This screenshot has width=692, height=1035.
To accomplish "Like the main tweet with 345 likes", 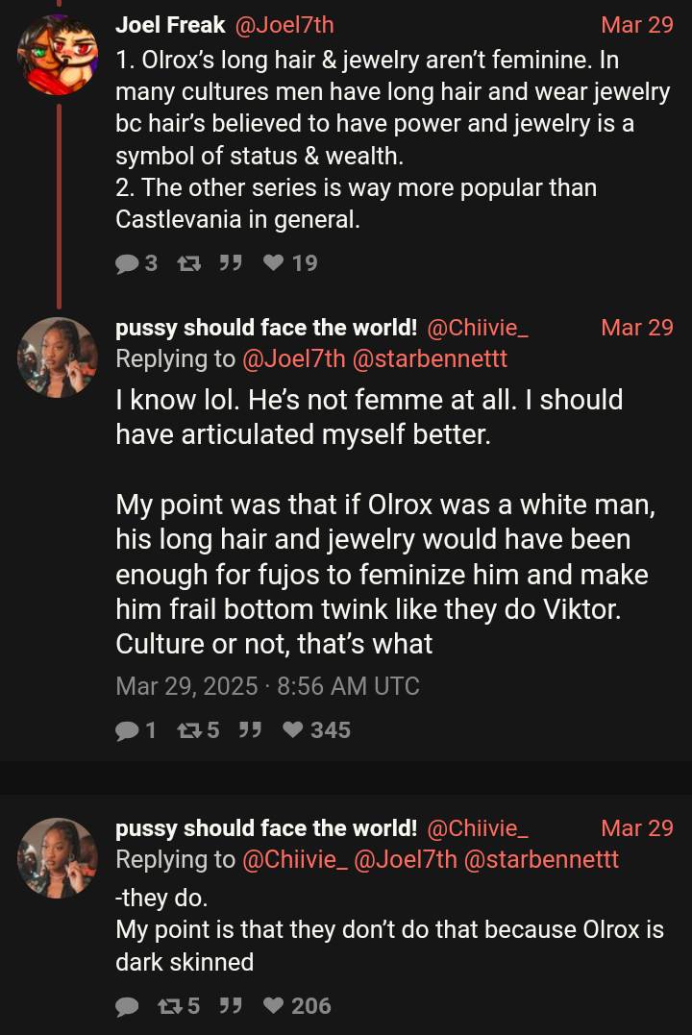I will point(293,730).
